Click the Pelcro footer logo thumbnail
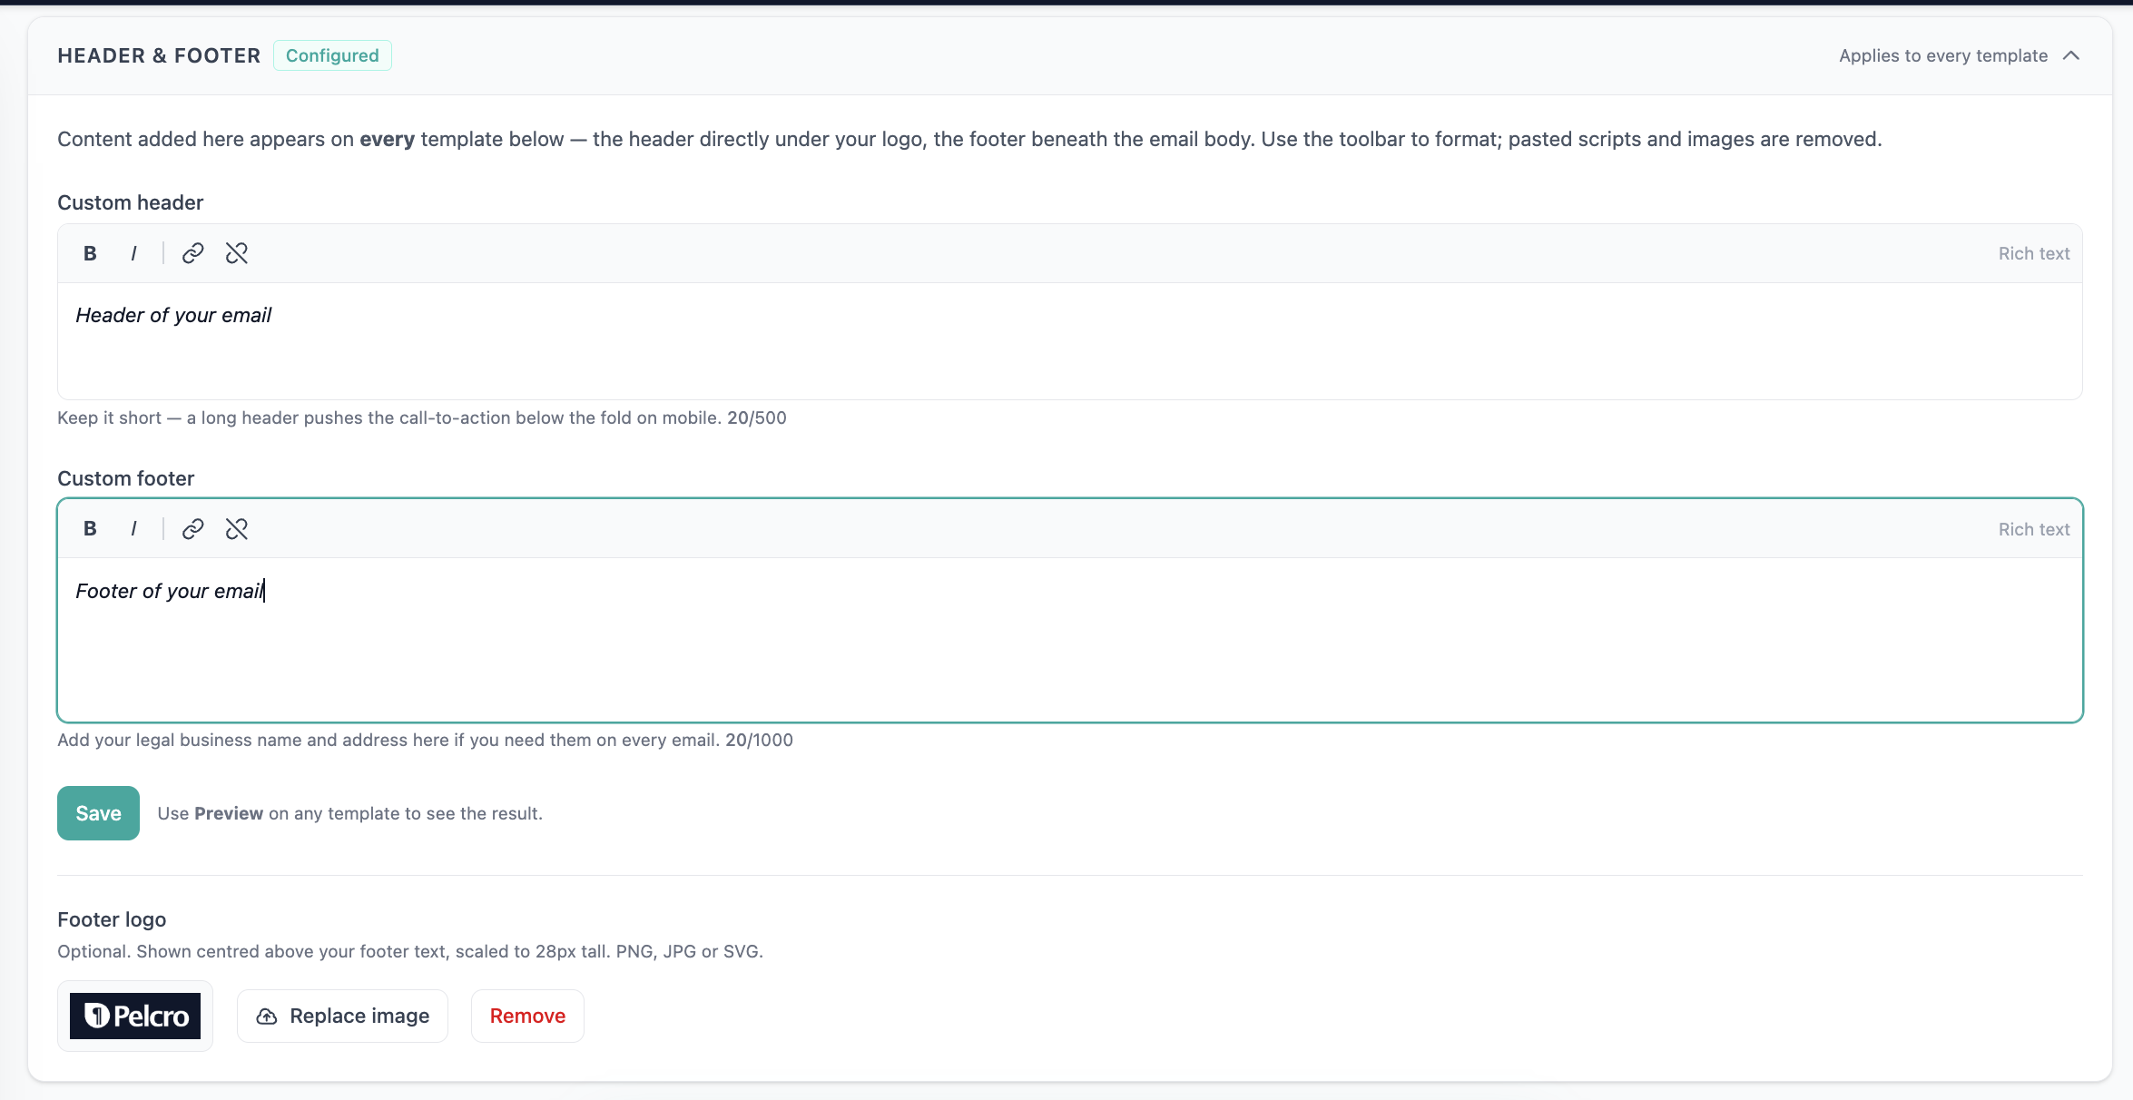The image size is (2133, 1100). pyautogui.click(x=135, y=1016)
